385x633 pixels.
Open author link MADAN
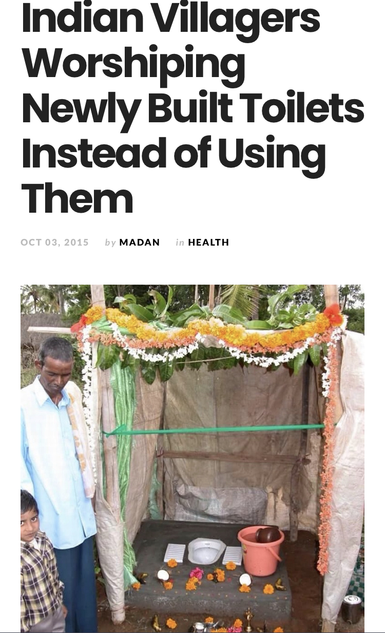[140, 242]
